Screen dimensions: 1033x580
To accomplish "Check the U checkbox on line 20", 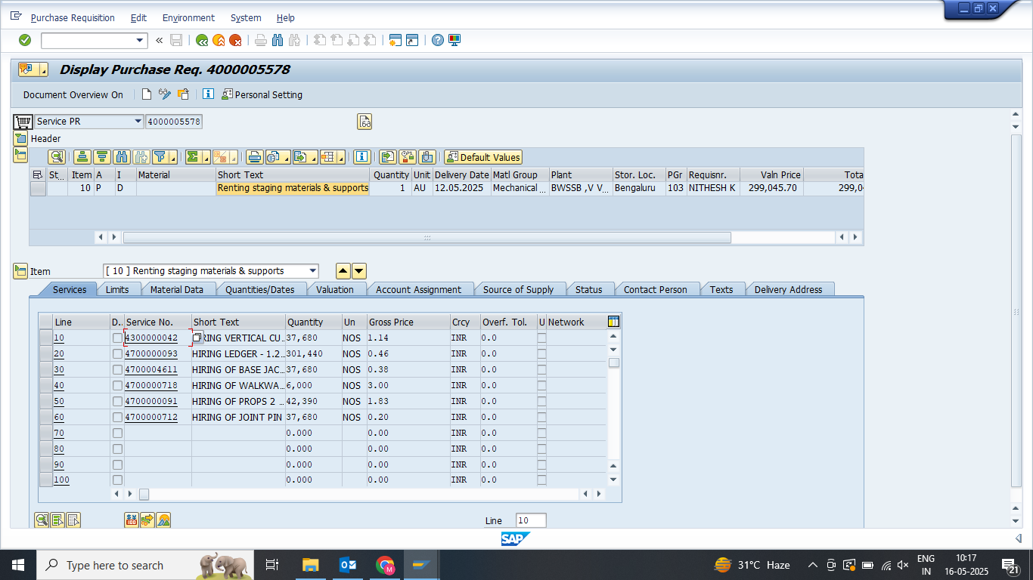I will pos(541,354).
